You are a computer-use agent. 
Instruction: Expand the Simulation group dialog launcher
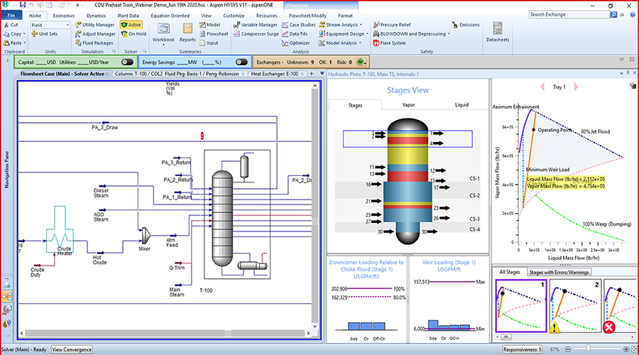(114, 52)
